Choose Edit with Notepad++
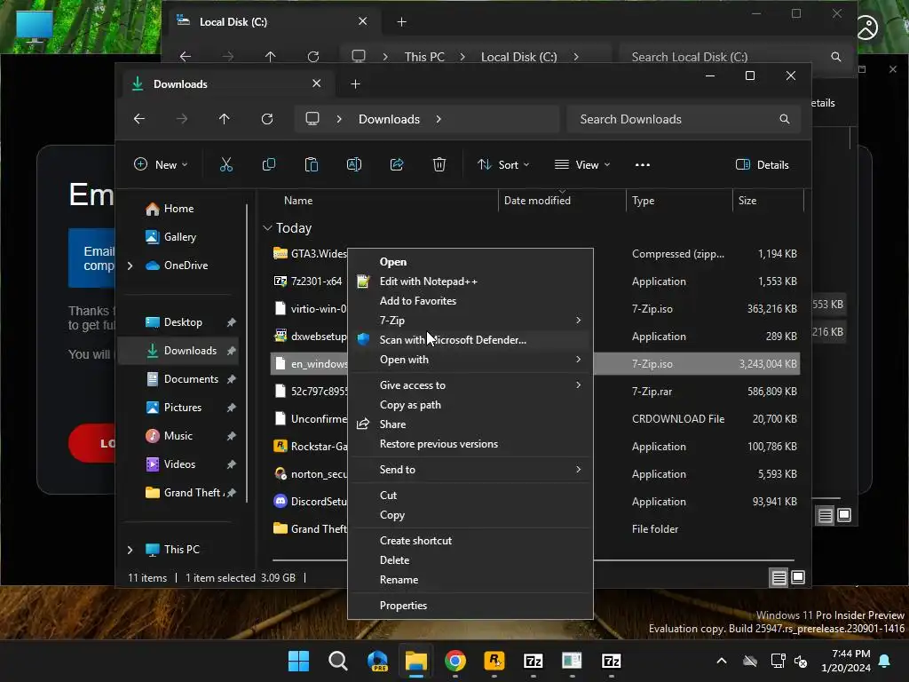The image size is (909, 682). point(470,282)
